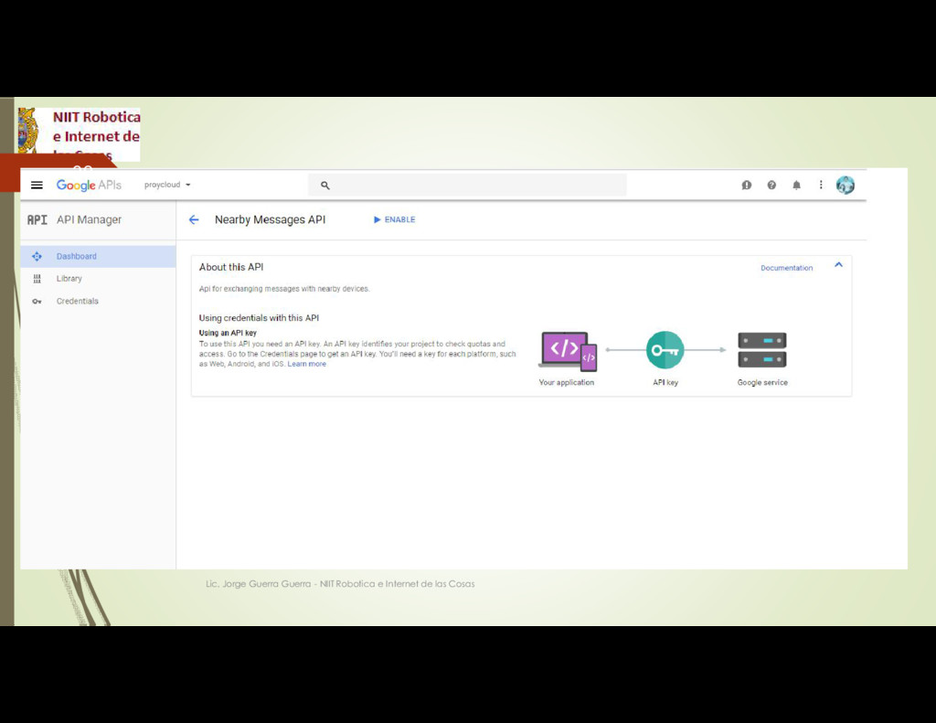Click the Google APIs logo
Screen dimensions: 936x723
click(x=89, y=185)
